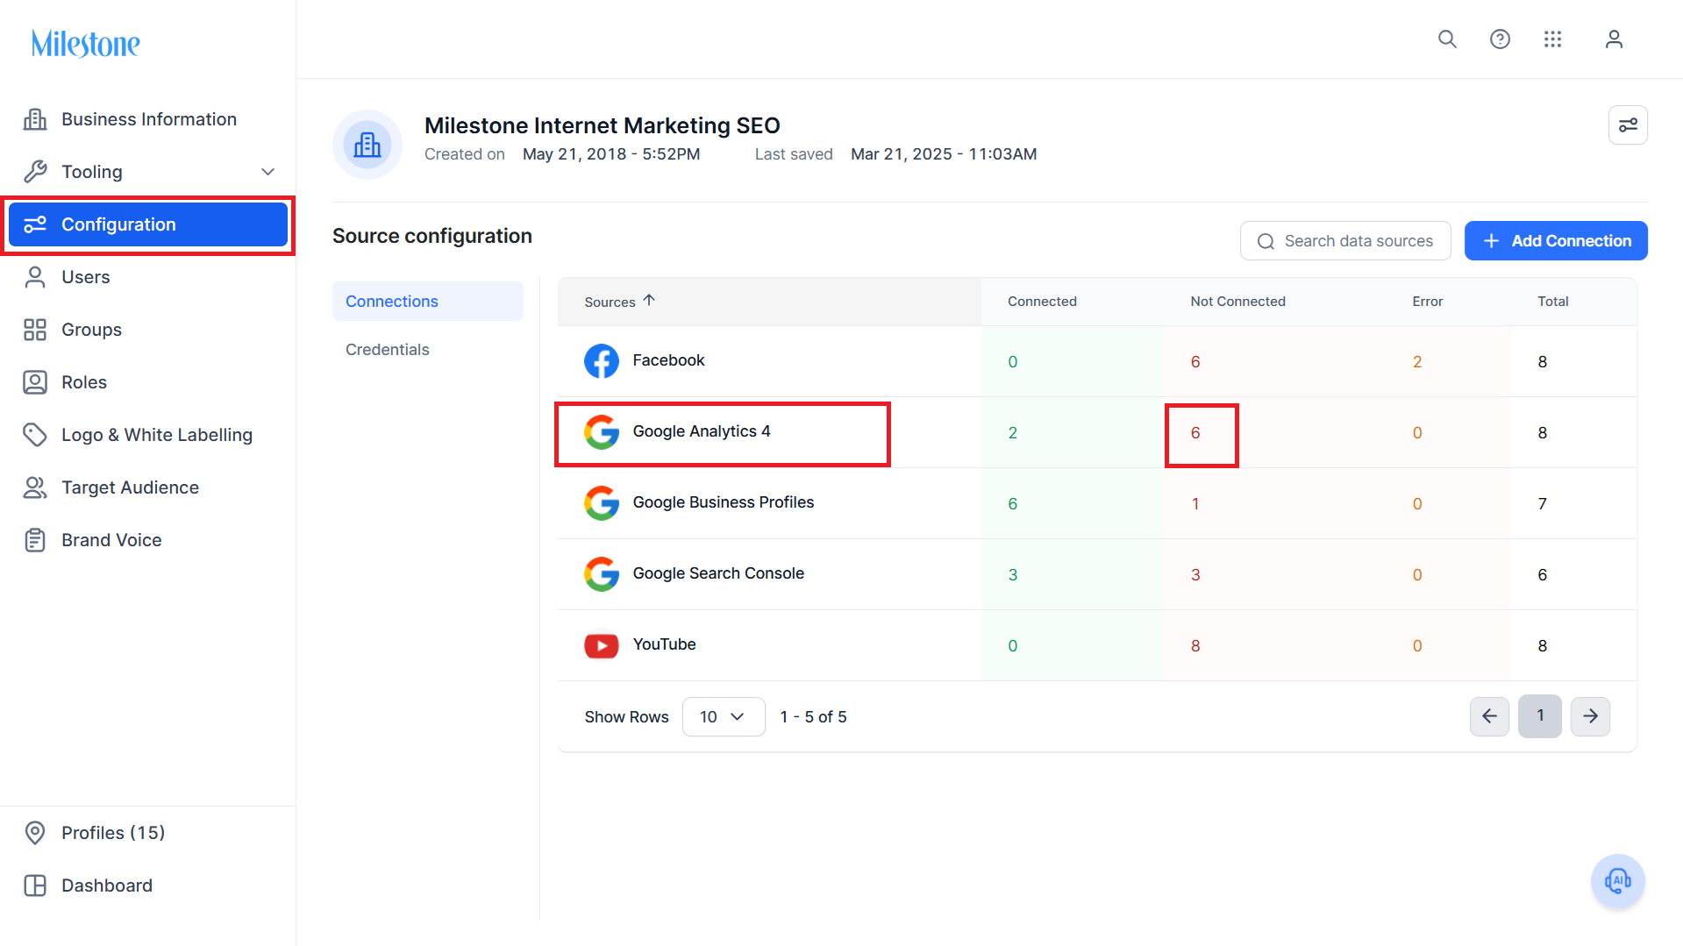
Task: Open Business Information in sidebar
Action: [x=147, y=119]
